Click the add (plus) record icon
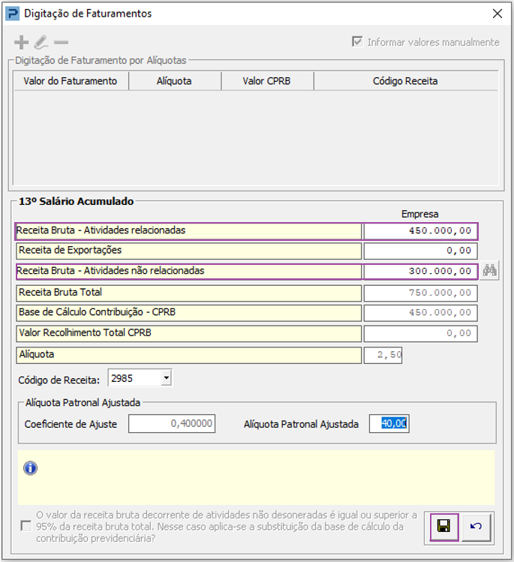Viewport: 514px width, 562px height. pyautogui.click(x=22, y=43)
